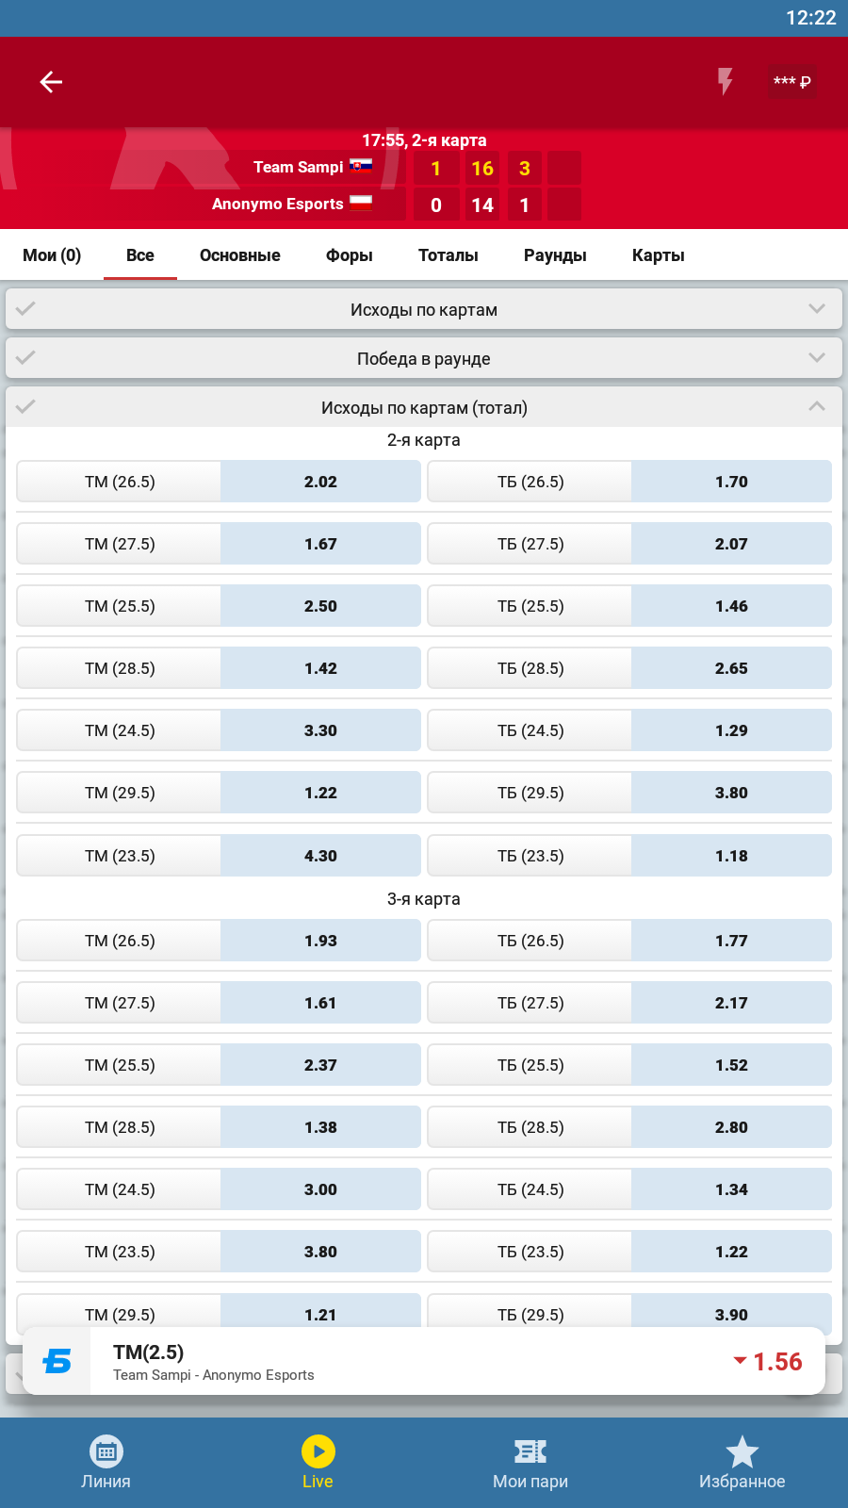
Task: Tap the blue bet slip logo icon
Action: coord(57,1361)
